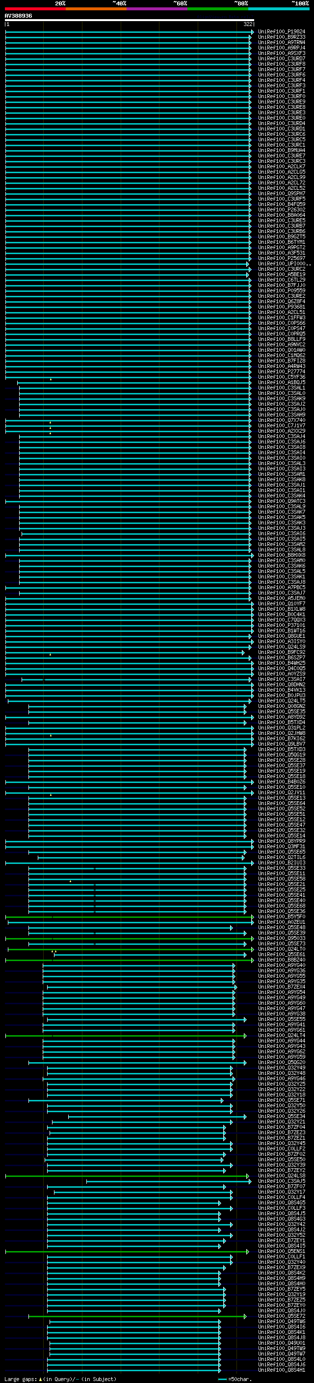The height and width of the screenshot is (1383, 314).
Task: Select hit label UniRef100_A8YD92
Action: (x=281, y=717)
